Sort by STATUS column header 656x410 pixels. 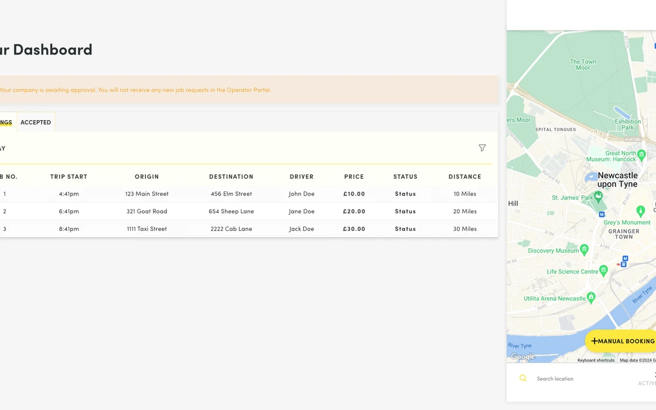tap(405, 176)
